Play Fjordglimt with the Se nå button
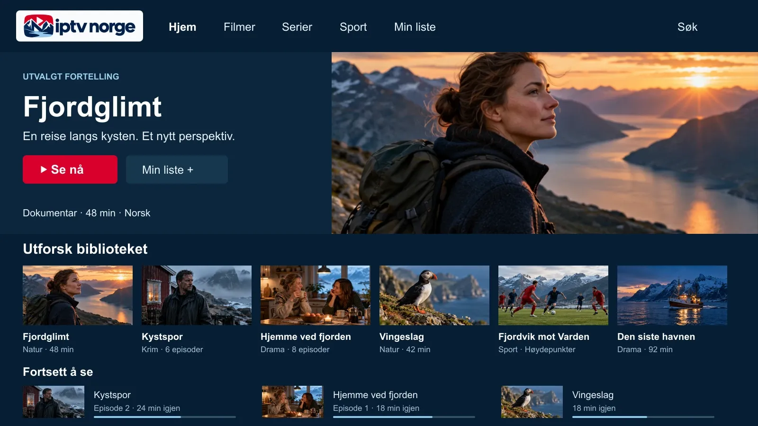The width and height of the screenshot is (758, 426). [70, 169]
